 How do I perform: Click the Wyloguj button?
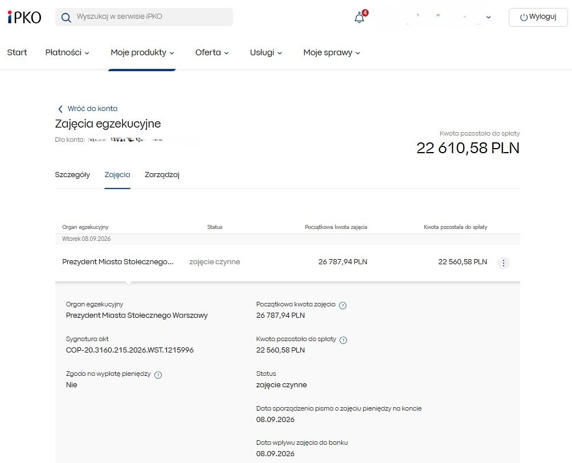538,17
